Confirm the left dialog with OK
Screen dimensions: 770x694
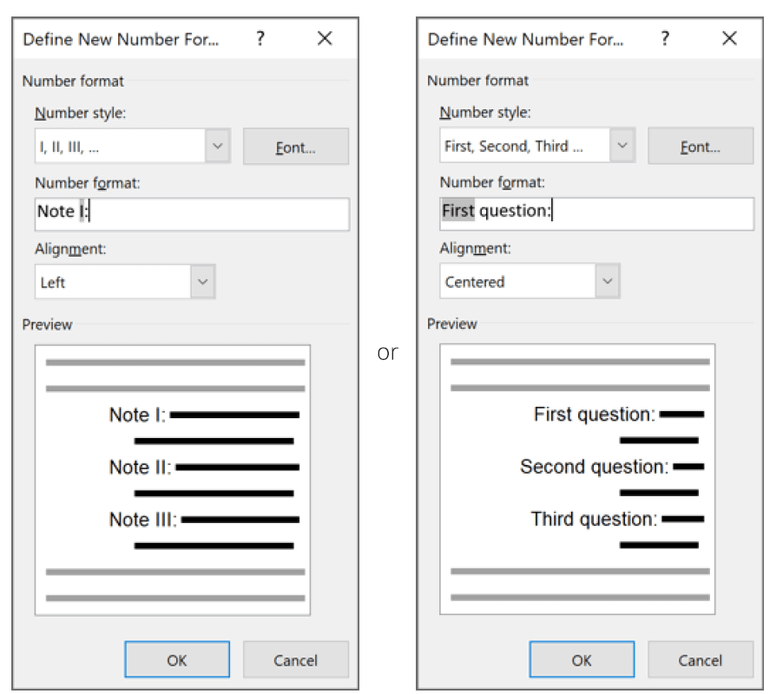click(x=177, y=659)
